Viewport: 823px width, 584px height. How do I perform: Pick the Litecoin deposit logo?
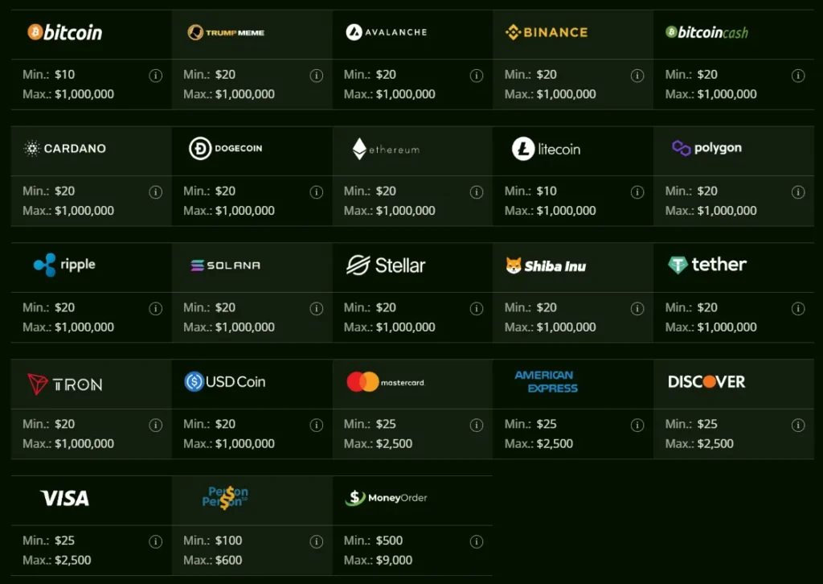[547, 149]
